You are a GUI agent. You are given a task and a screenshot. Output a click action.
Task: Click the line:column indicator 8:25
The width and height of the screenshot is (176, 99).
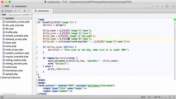(x=143, y=97)
